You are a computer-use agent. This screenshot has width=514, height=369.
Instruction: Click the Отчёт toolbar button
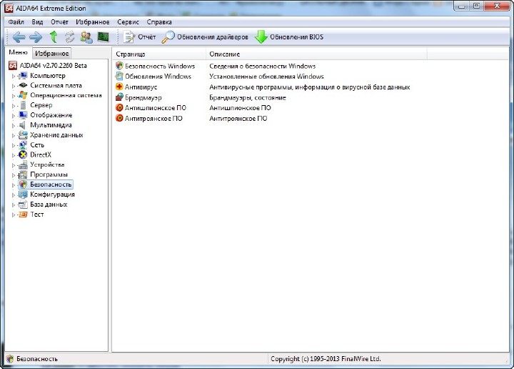(x=140, y=37)
